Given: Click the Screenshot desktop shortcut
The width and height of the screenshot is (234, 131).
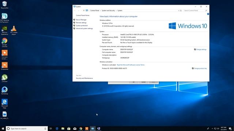Looking at the screenshot, I should 4,66.
